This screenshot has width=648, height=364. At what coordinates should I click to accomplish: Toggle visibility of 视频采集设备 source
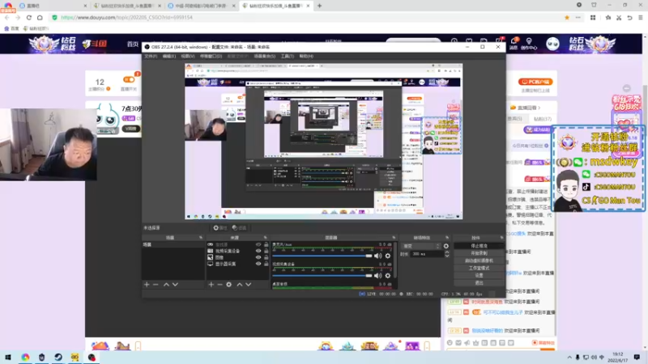pyautogui.click(x=258, y=251)
